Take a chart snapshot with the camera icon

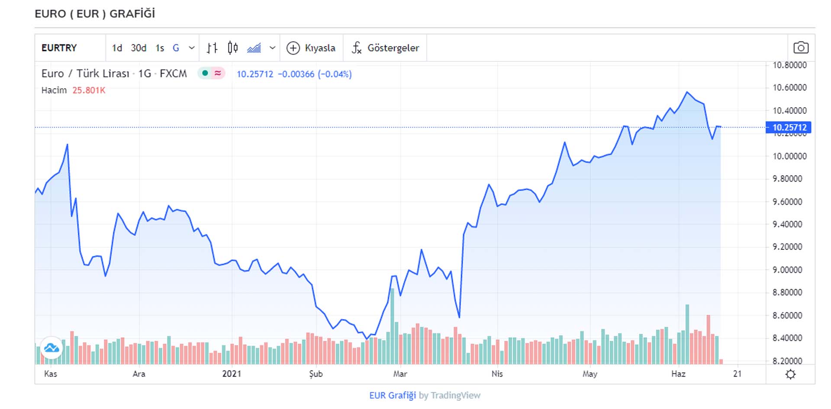(801, 48)
